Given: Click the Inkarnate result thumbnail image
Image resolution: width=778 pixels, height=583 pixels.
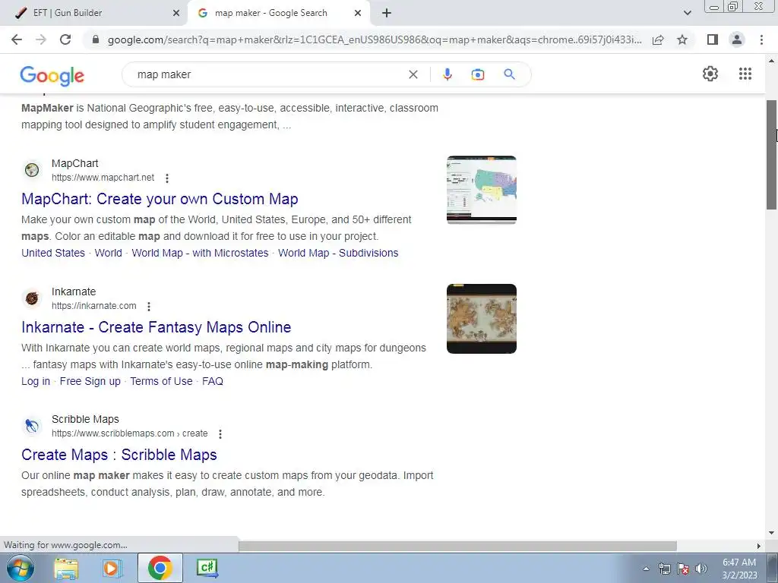Looking at the screenshot, I should click(x=481, y=319).
